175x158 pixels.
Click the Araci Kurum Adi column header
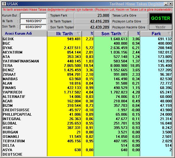pos(18,33)
